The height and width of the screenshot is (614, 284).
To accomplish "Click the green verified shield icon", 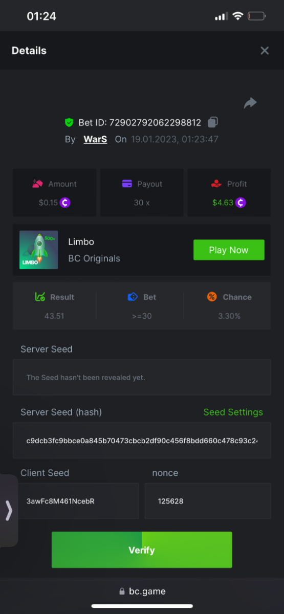I will 69,123.
